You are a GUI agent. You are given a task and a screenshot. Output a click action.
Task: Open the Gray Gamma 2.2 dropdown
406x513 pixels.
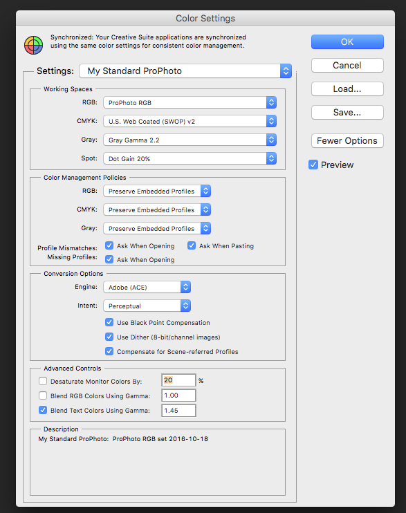tap(190, 140)
